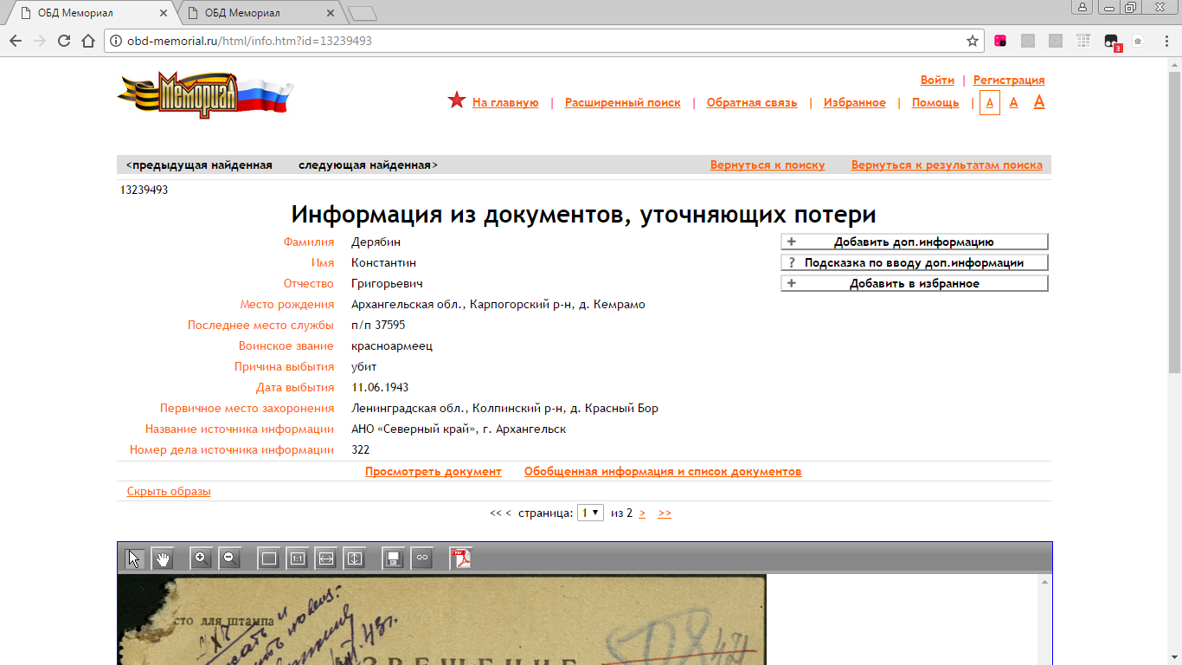The height and width of the screenshot is (665, 1182).
Task: Click the Memorial site logo
Action: coord(206,94)
